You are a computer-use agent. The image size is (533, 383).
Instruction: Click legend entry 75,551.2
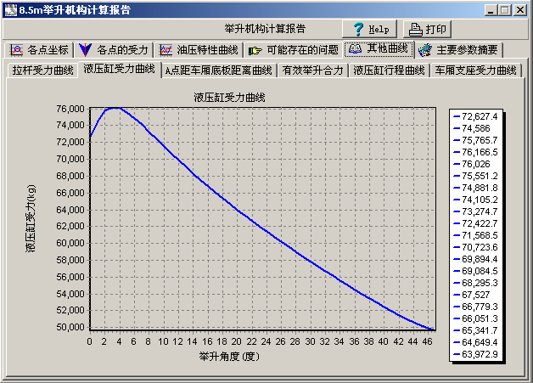click(475, 176)
